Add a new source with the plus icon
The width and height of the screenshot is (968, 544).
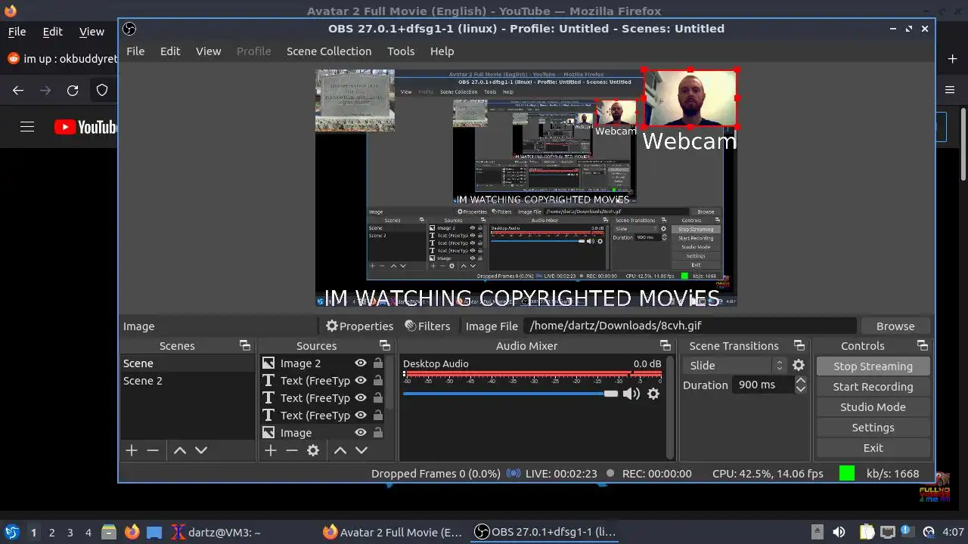pyautogui.click(x=271, y=450)
